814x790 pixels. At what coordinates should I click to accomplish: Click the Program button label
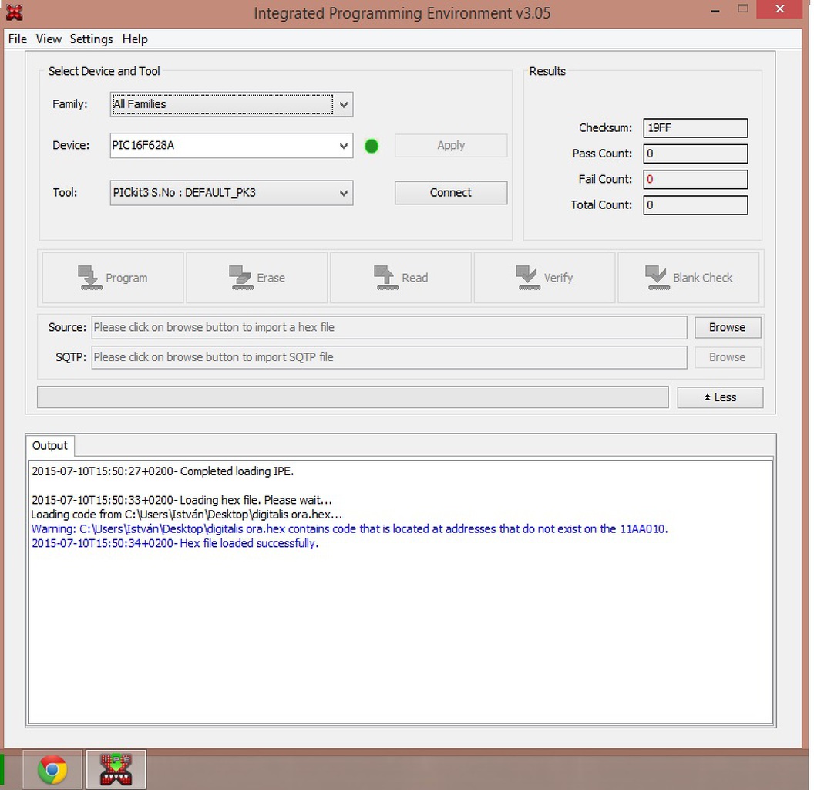click(x=126, y=278)
